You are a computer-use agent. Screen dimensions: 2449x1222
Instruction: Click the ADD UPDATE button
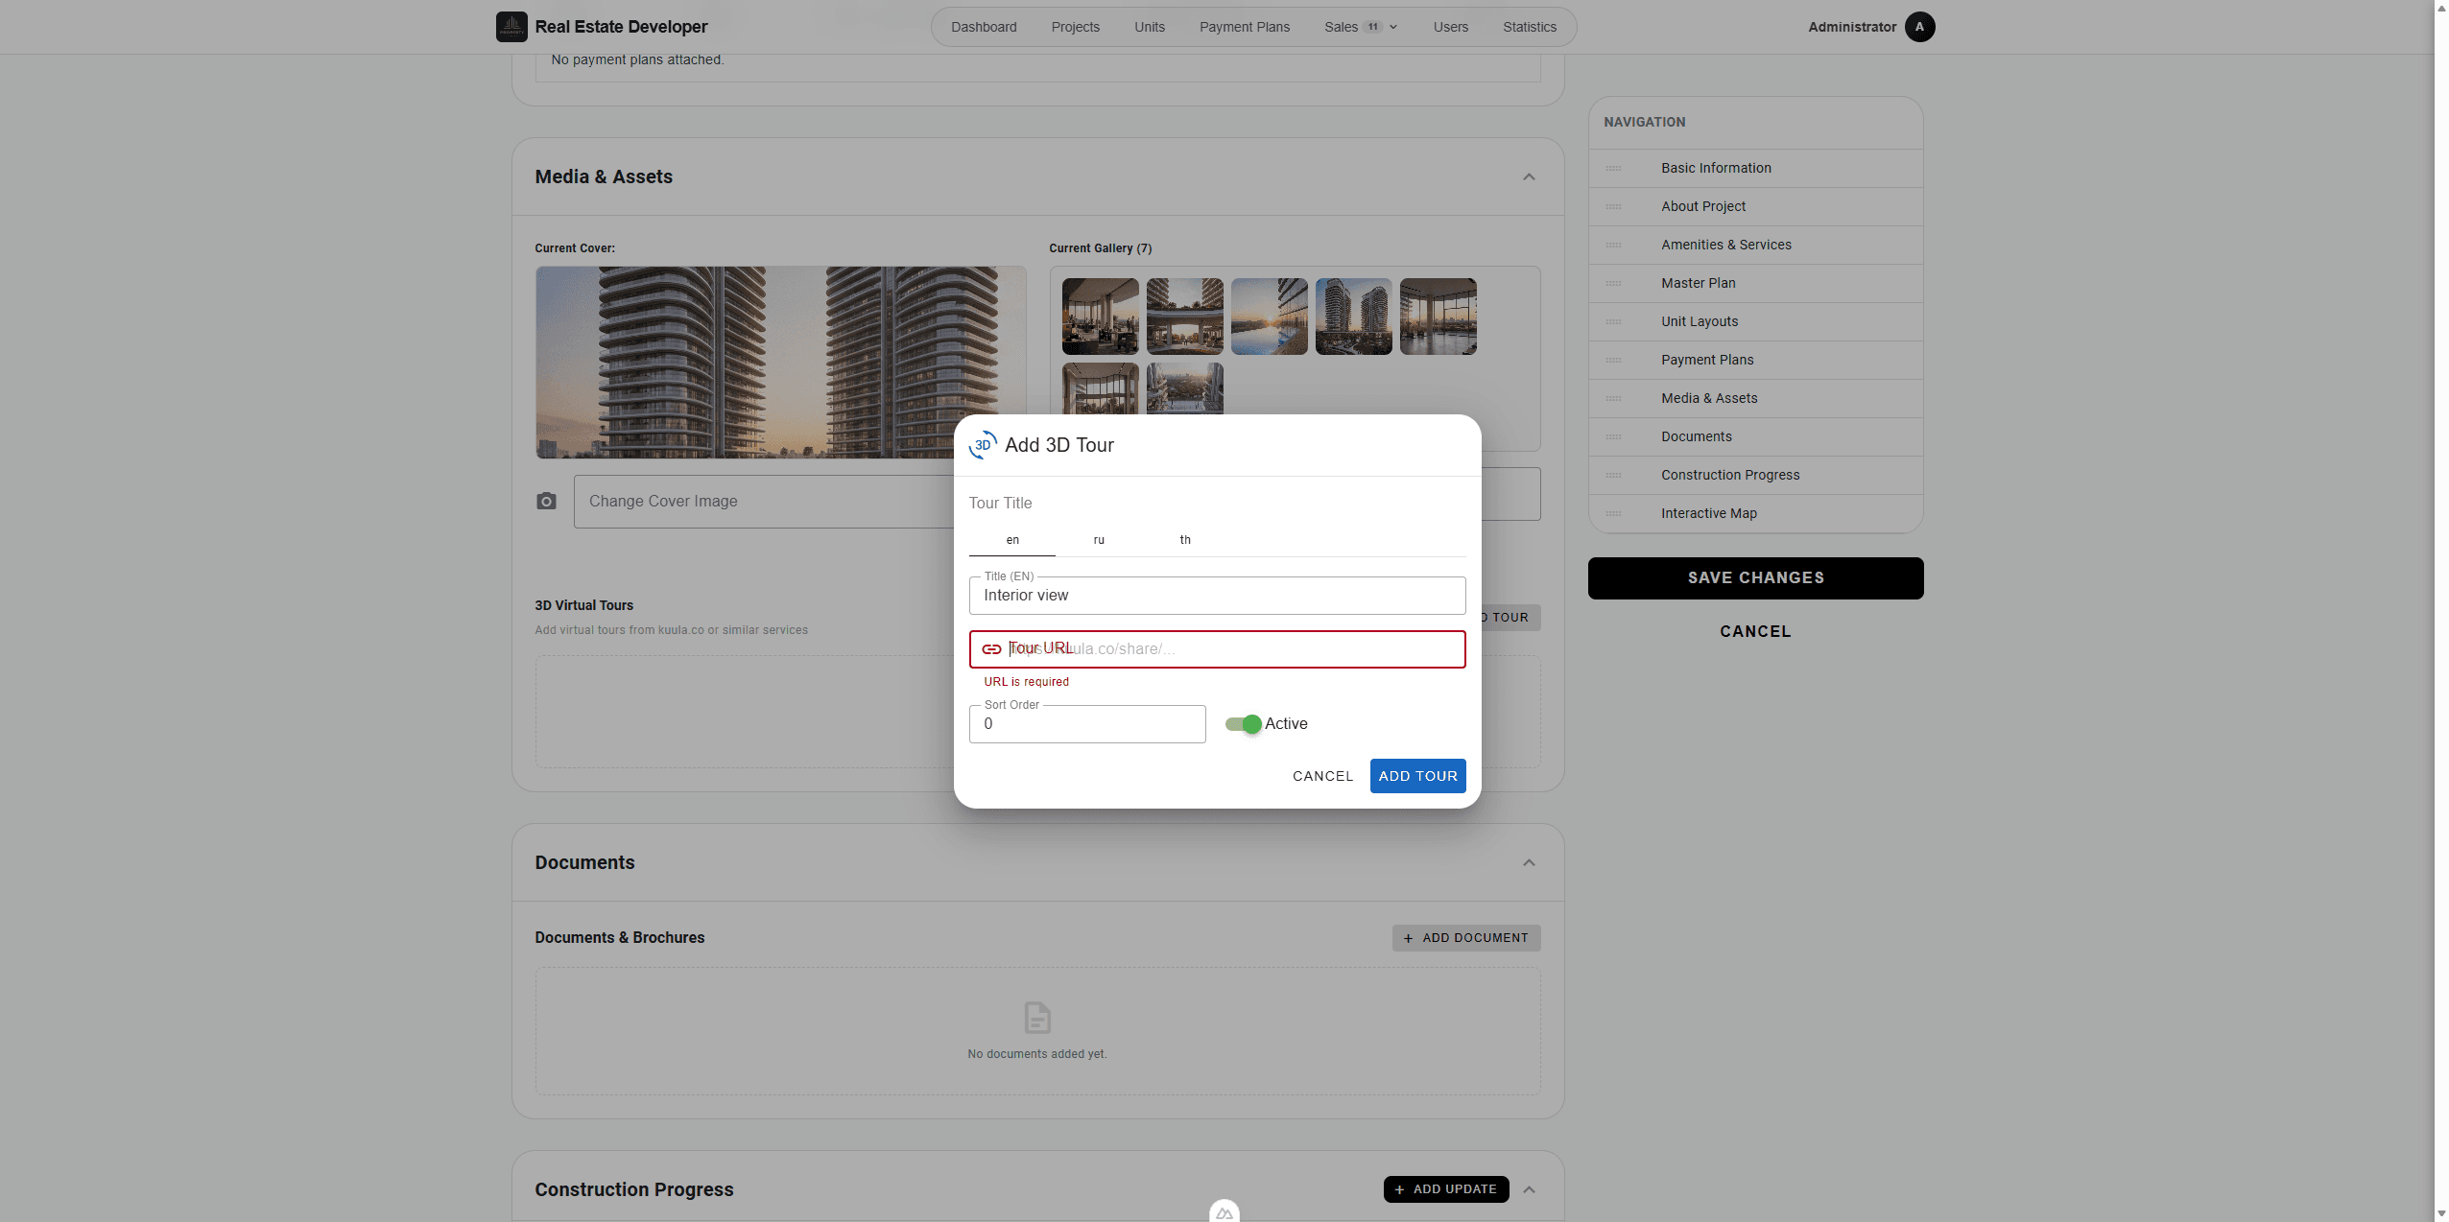[x=1445, y=1189]
